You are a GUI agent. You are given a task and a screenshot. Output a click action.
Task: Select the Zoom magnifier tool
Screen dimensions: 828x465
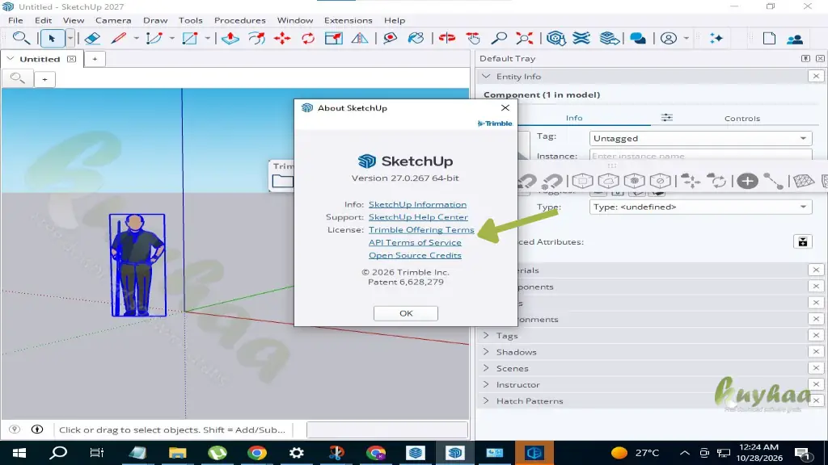[498, 38]
